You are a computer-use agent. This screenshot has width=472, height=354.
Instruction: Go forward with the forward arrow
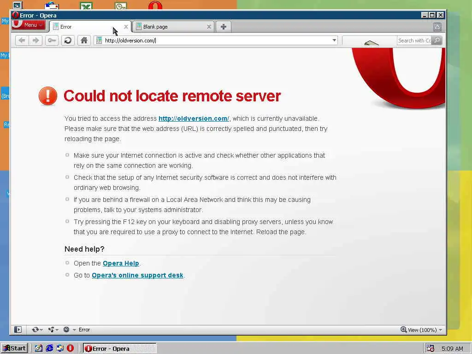tap(36, 41)
